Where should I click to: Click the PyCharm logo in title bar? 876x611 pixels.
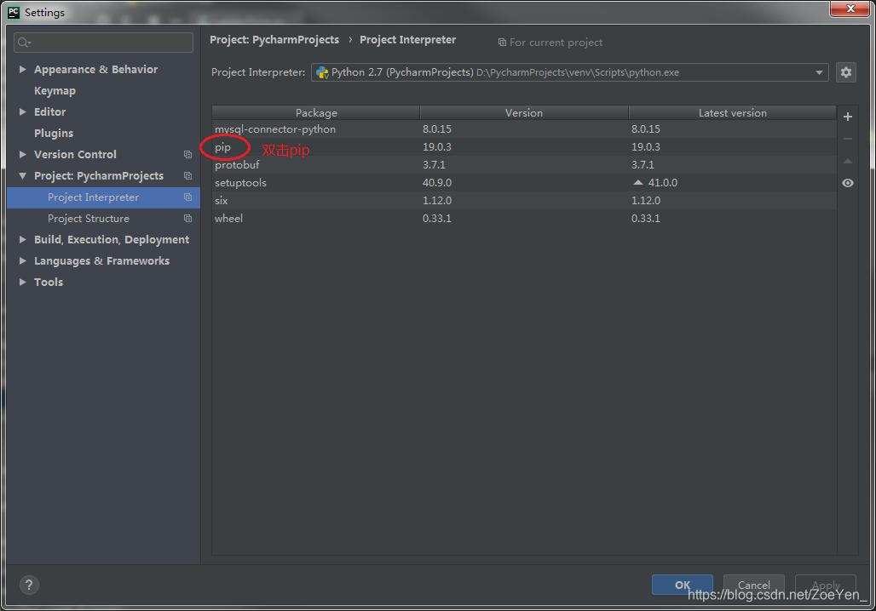pos(14,12)
